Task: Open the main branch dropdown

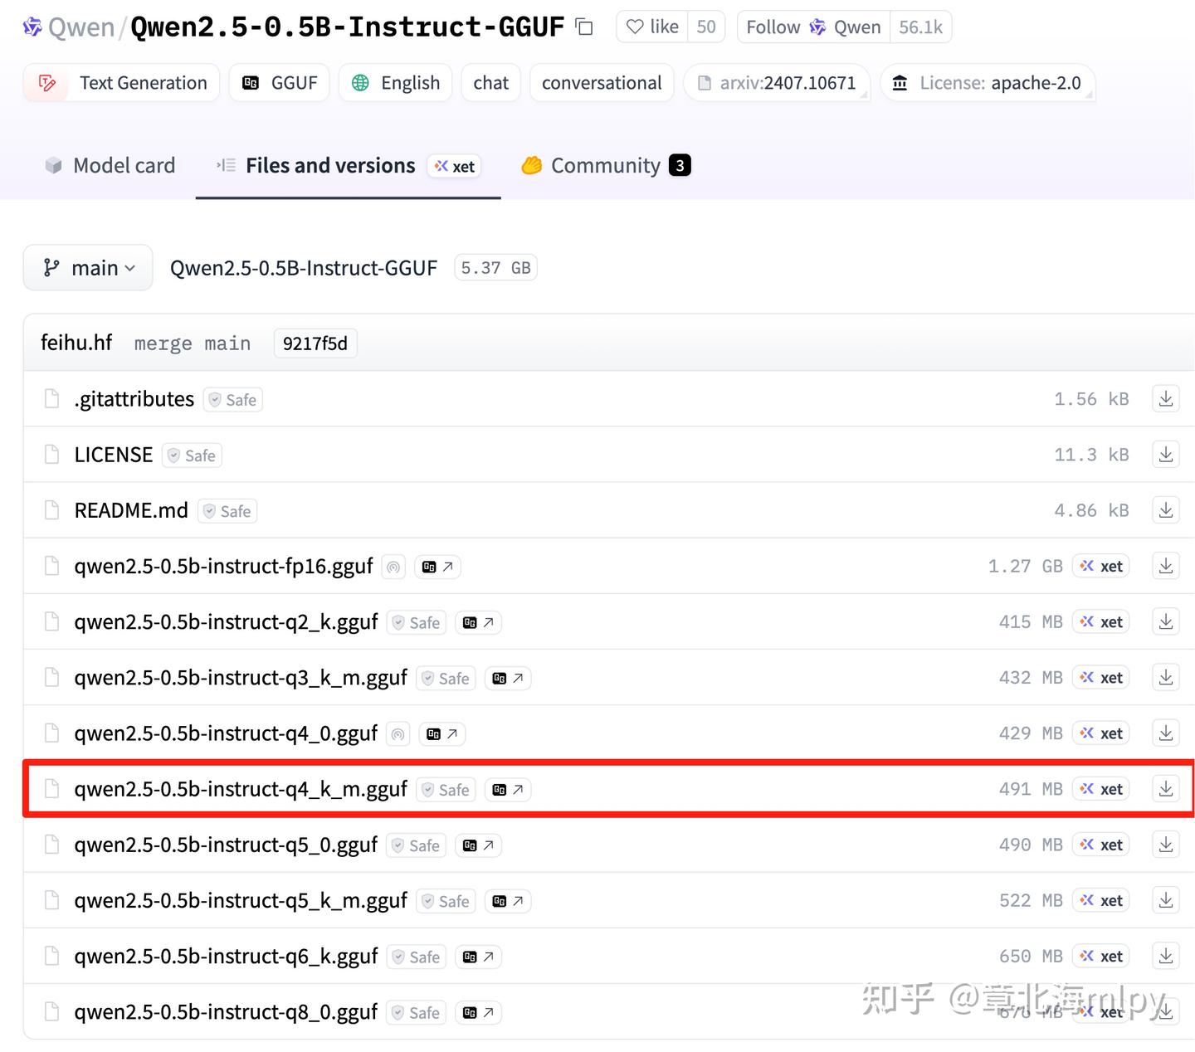Action: click(88, 268)
